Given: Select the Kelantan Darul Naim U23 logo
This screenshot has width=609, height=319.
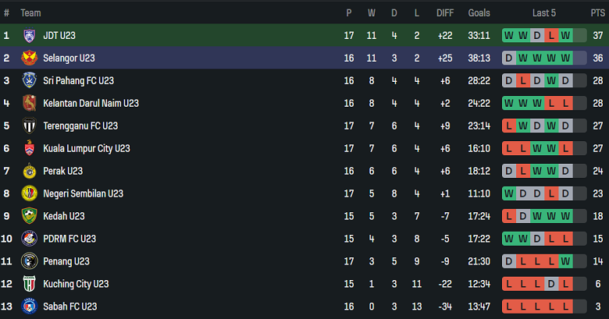Looking at the screenshot, I should [x=30, y=103].
